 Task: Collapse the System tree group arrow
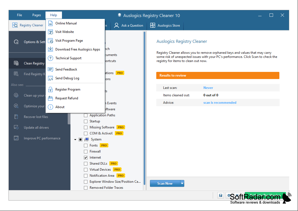pos(75,140)
